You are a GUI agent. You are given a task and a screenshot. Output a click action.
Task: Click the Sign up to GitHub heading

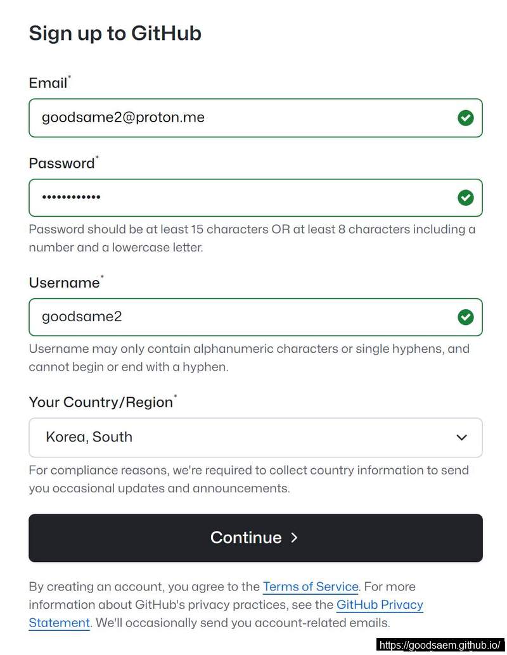tap(115, 33)
